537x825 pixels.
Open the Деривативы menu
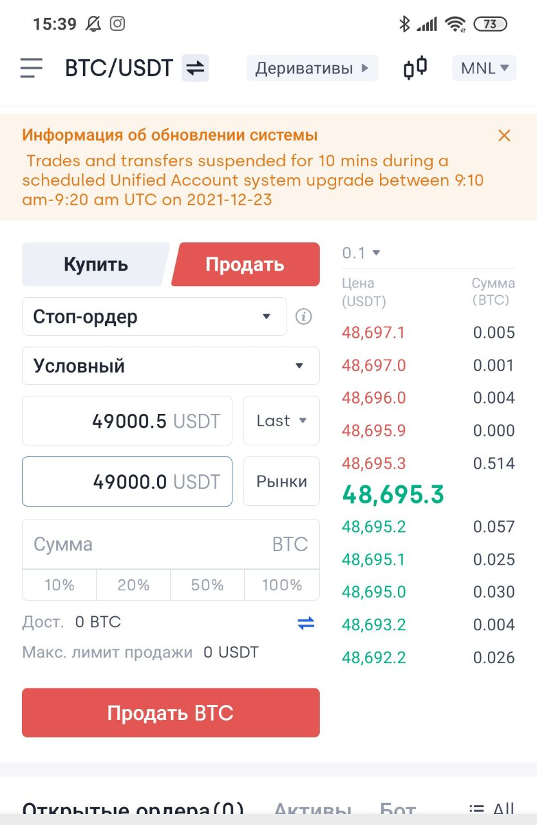pos(312,68)
